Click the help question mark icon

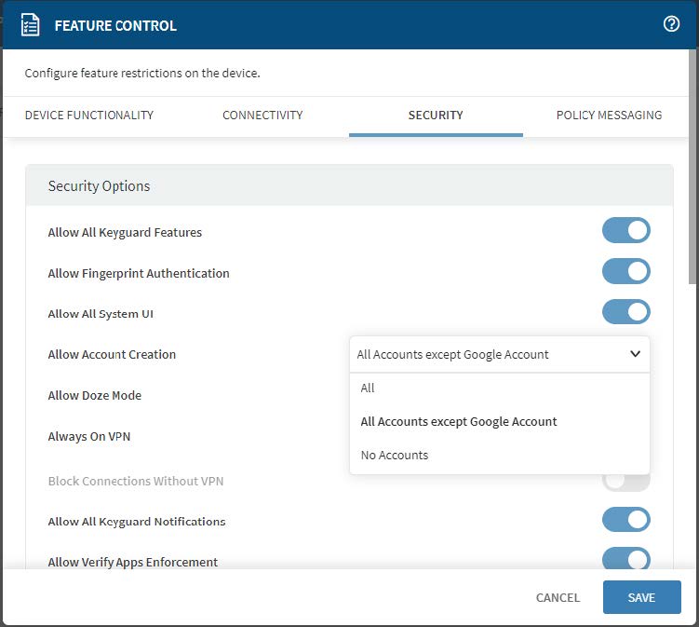671,25
